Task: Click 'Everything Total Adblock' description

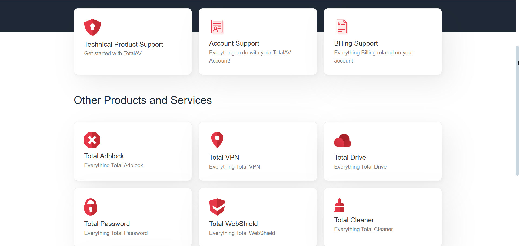Action: coord(114,165)
